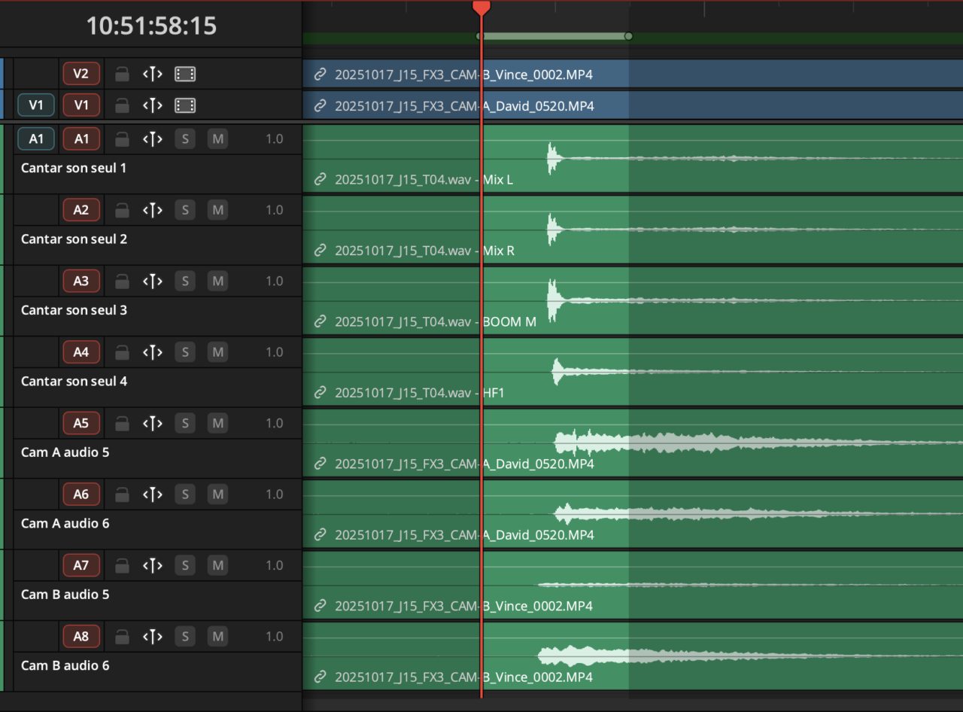Select the Cam A audio 5 track name
This screenshot has height=712, width=963.
[x=65, y=452]
